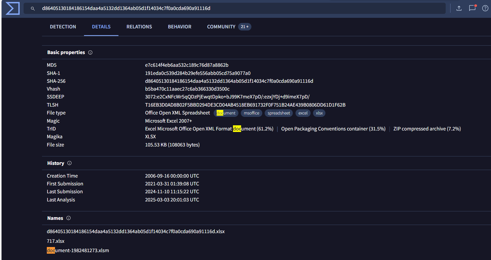Click the spreadsheet tag
Screen dimensions: 491x260
point(279,113)
